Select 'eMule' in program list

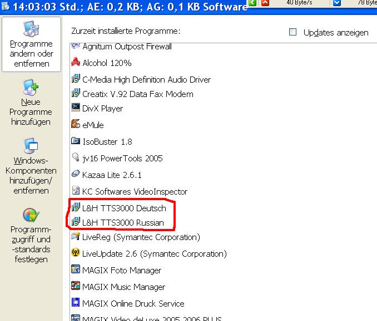[93, 125]
